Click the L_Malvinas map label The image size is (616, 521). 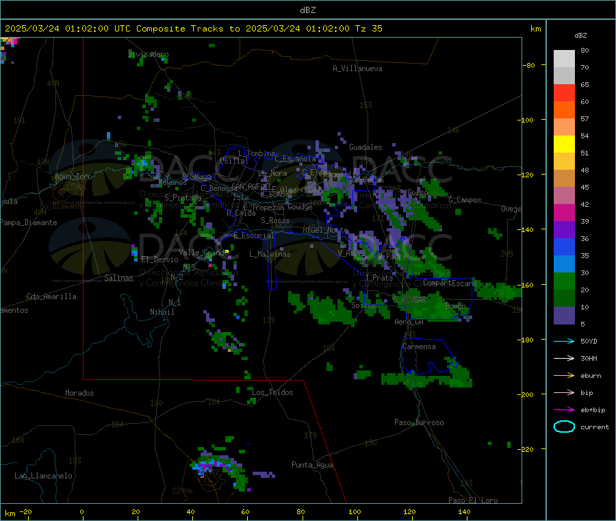click(270, 254)
